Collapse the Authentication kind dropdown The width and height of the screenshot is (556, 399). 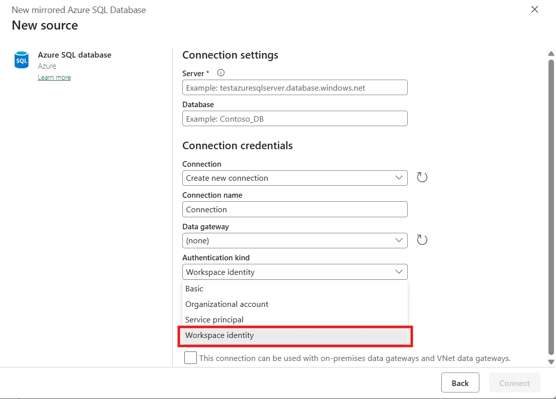click(399, 271)
